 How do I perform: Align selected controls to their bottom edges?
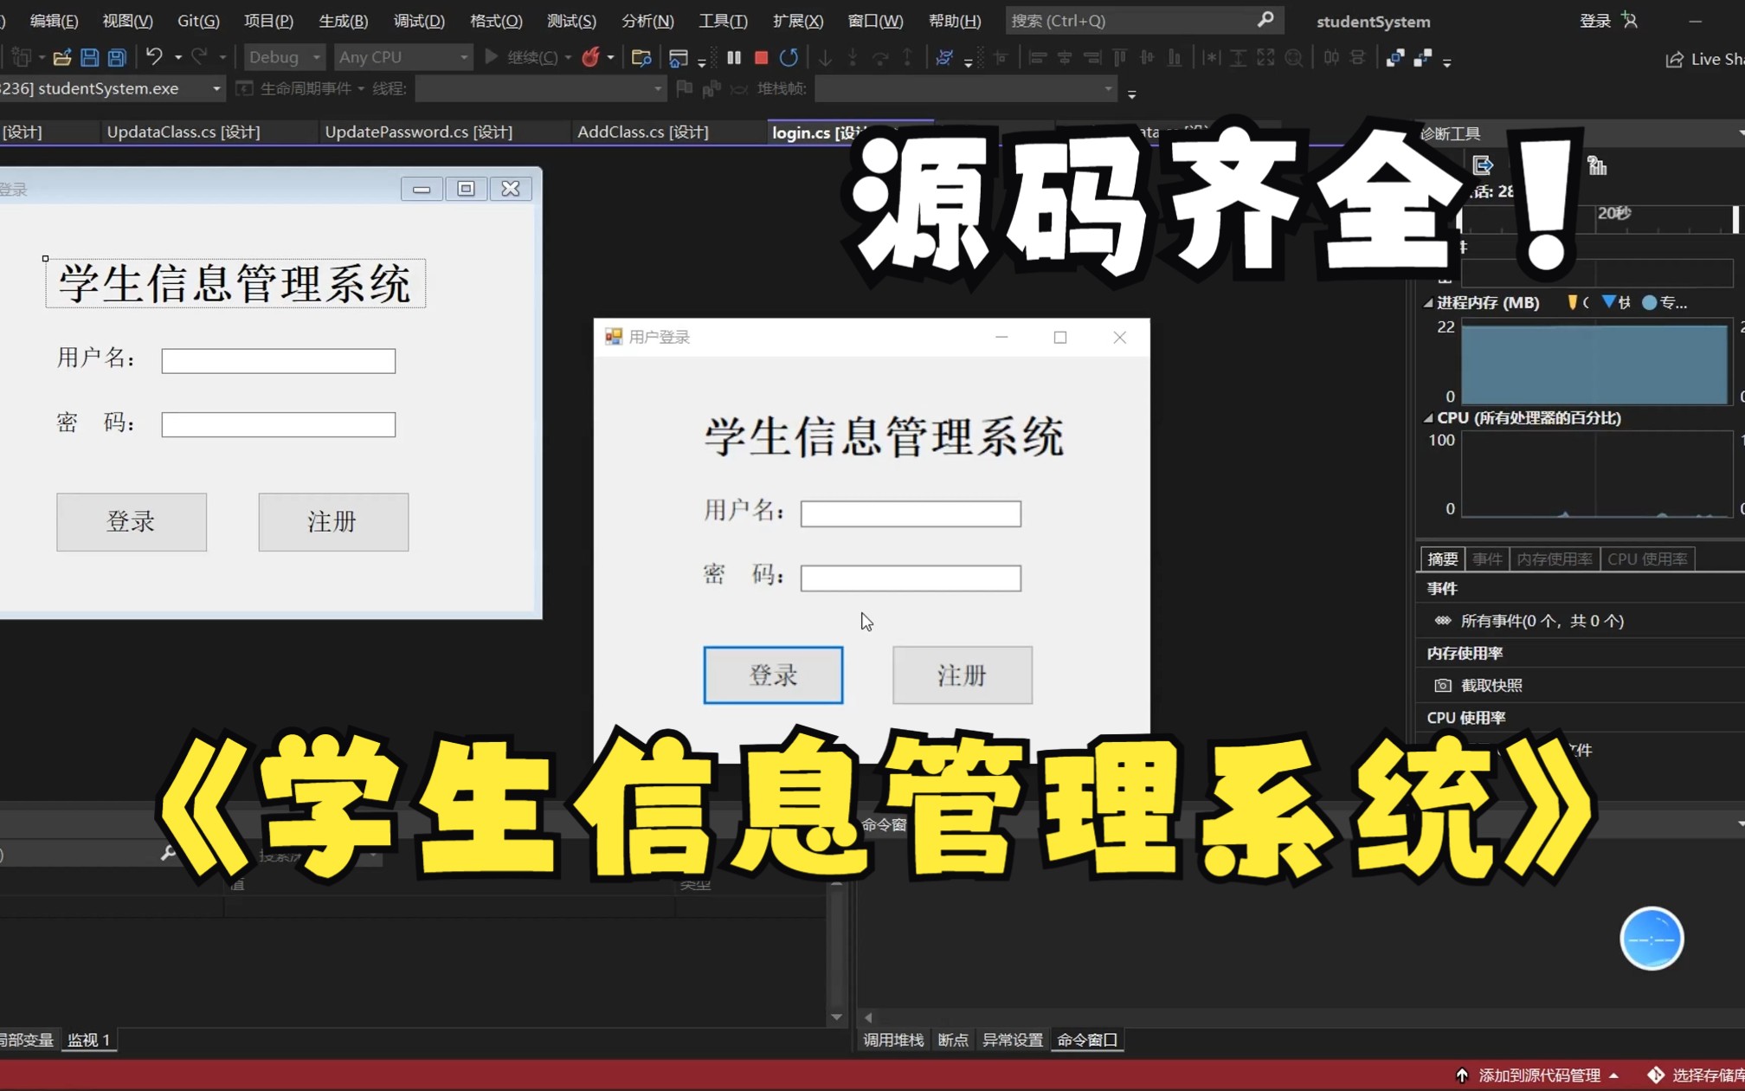[x=1175, y=58]
